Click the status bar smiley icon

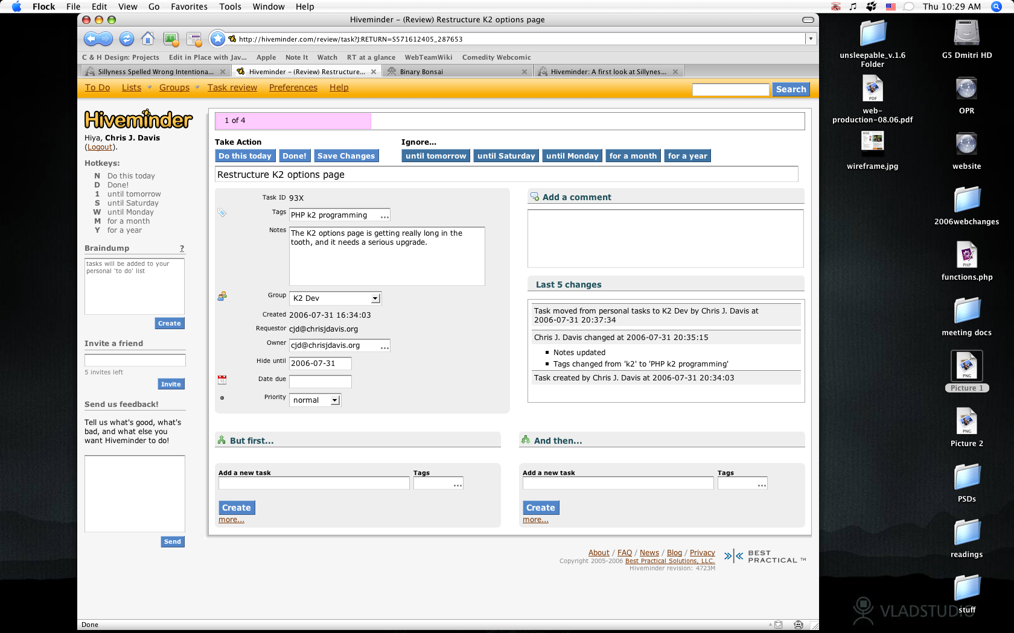click(x=799, y=625)
